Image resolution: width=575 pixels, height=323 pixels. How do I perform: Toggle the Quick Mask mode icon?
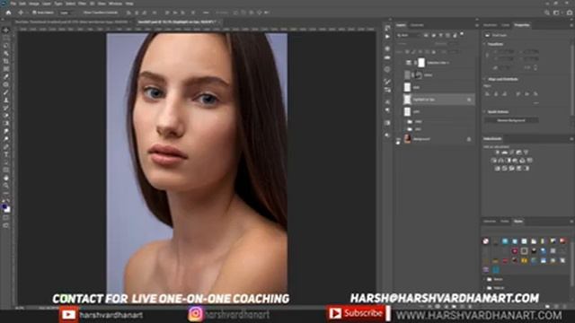6,217
